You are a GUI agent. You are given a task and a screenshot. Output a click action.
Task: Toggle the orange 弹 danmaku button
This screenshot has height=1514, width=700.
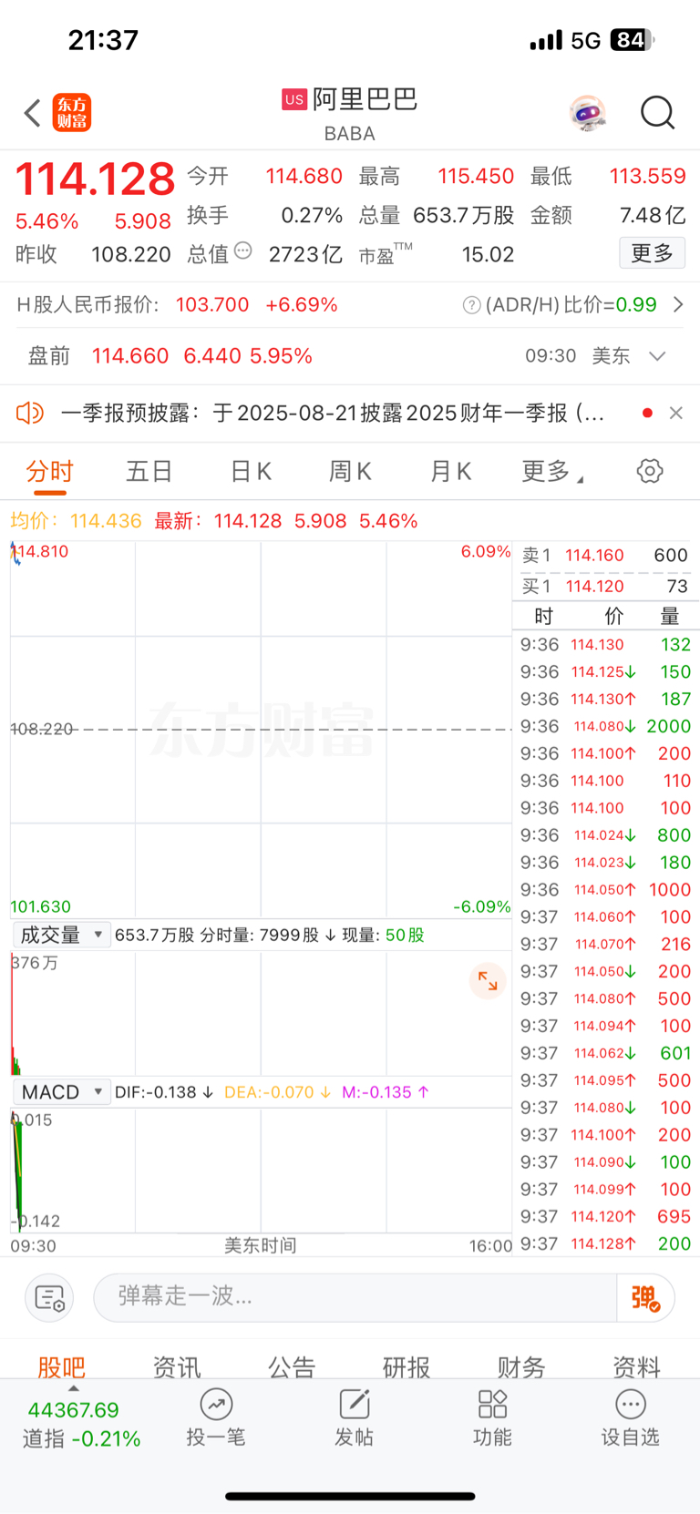(x=645, y=1297)
